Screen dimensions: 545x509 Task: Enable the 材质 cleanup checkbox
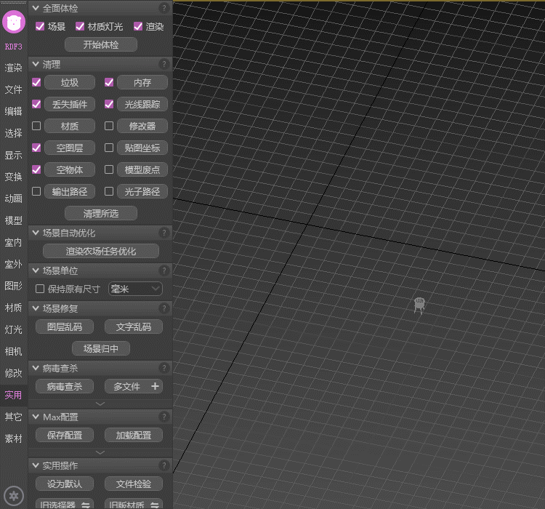[36, 126]
